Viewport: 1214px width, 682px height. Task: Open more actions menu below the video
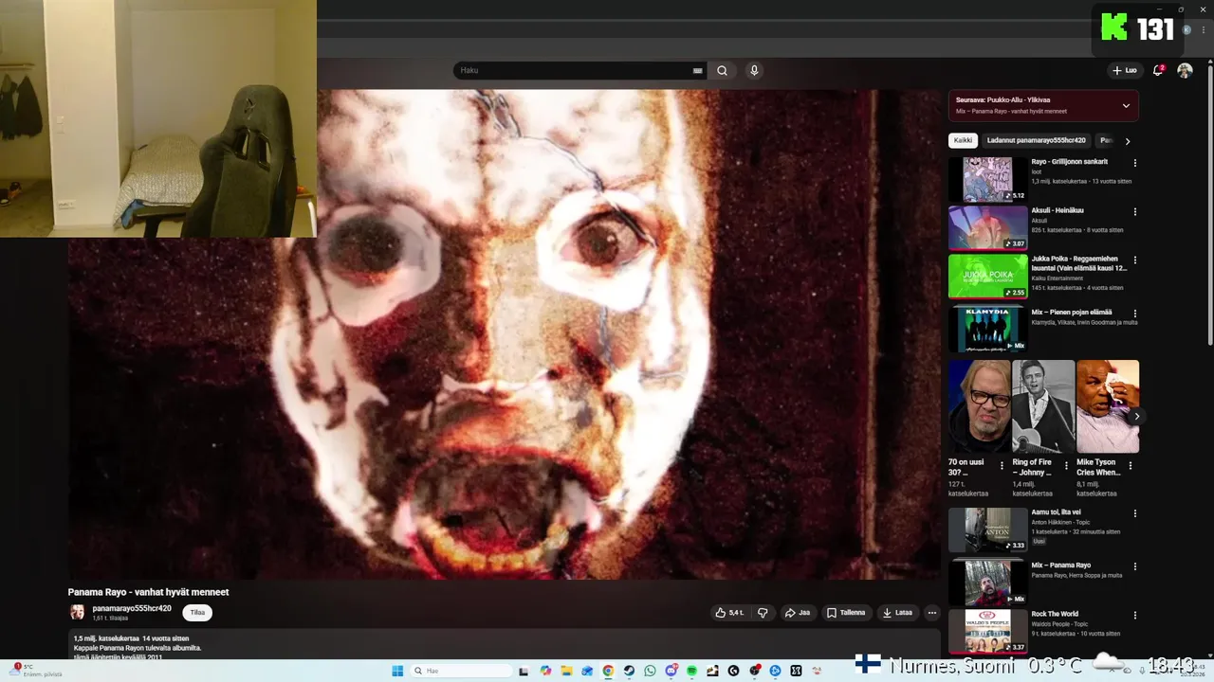(x=932, y=613)
